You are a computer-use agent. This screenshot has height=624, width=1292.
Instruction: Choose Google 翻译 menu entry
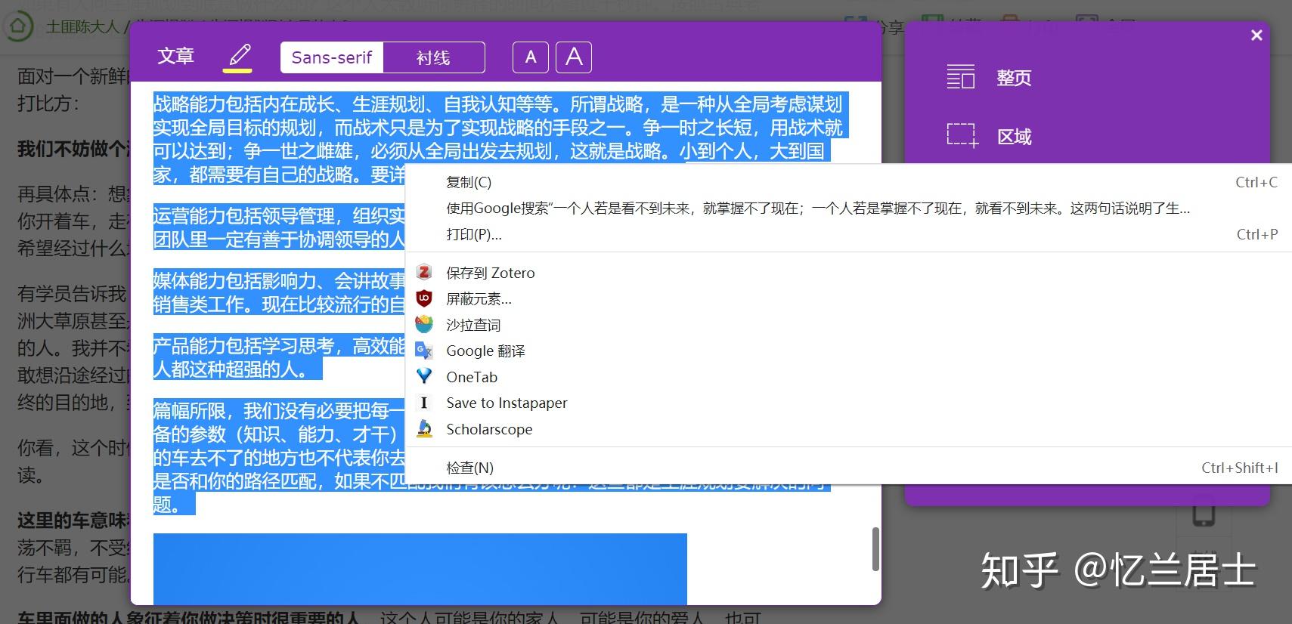[x=848, y=351]
